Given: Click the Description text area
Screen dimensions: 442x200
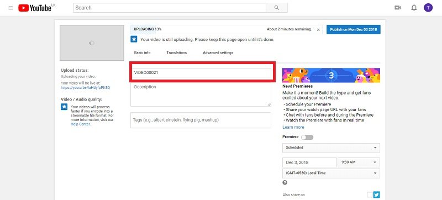Looking at the screenshot, I should pyautogui.click(x=201, y=94).
